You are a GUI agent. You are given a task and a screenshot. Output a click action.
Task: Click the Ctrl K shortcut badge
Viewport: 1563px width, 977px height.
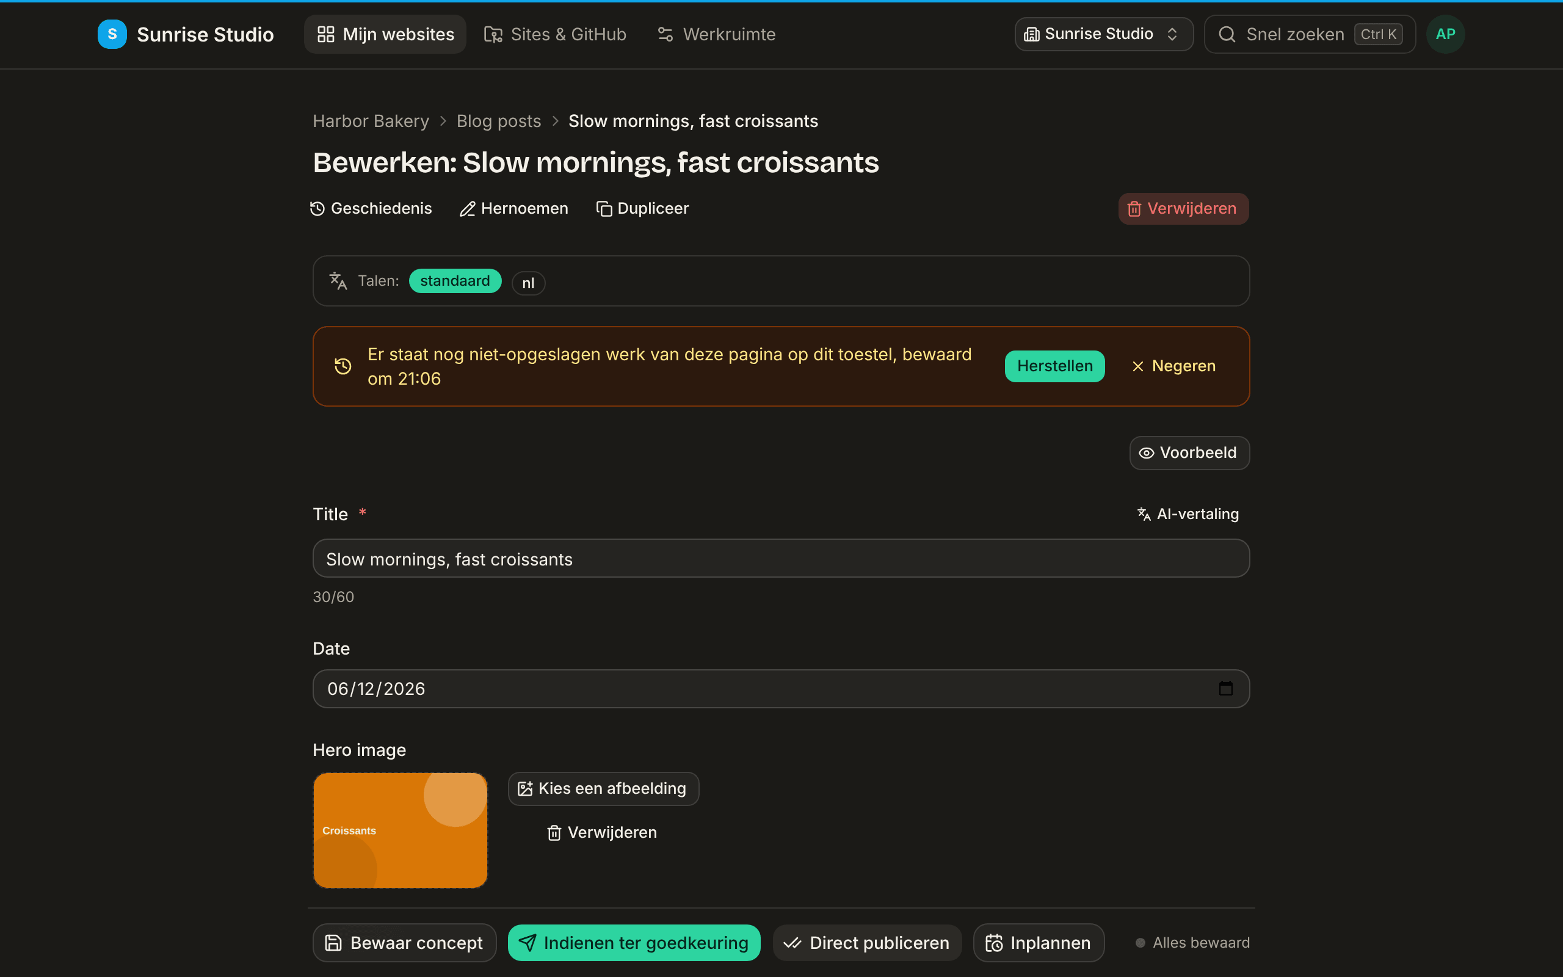click(1378, 34)
